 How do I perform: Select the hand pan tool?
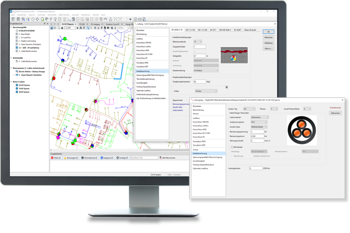tap(62, 28)
